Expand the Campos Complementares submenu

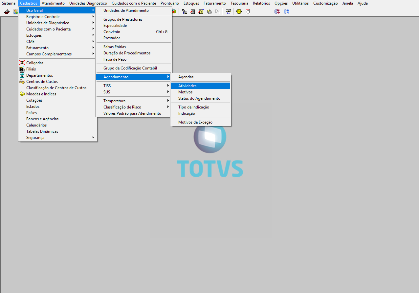click(57, 54)
